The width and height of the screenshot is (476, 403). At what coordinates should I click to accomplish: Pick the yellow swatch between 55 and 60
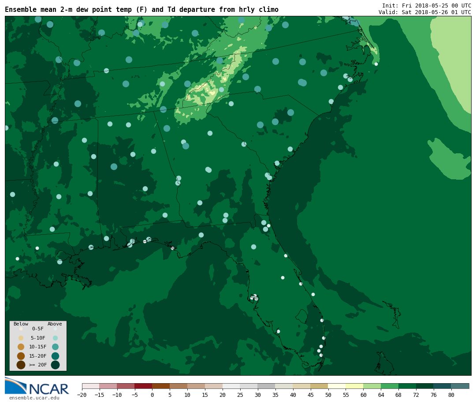[354, 386]
